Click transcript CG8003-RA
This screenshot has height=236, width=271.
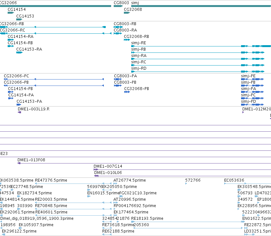tap(125, 30)
